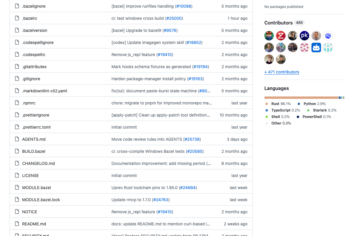The image size is (354, 236).
Task: Open the teal pixel identicon contributor avatar
Action: (x=328, y=47)
